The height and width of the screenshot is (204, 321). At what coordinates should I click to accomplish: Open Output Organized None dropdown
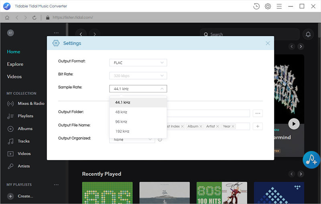pyautogui.click(x=132, y=140)
